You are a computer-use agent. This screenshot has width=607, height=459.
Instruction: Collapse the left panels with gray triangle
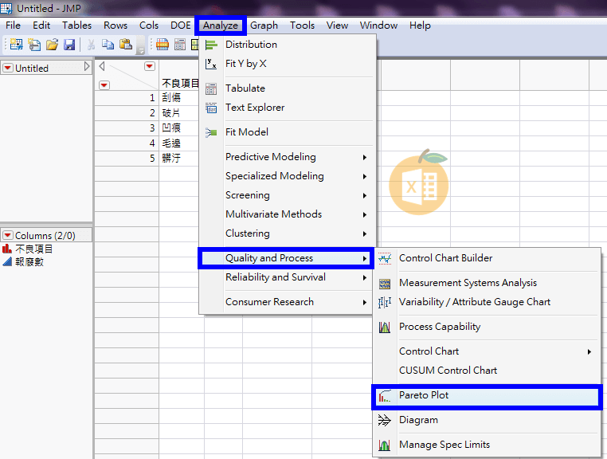tap(102, 66)
